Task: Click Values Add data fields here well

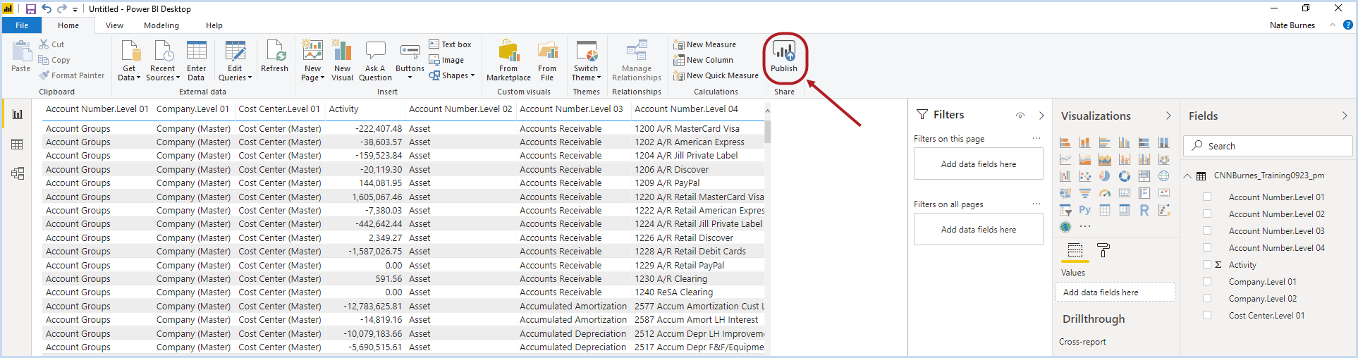Action: 1115,292
